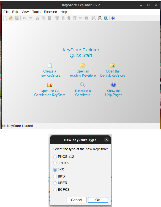Image resolution: width=161 pixels, height=207 pixels.
Task: Cancel the New KeyStore Type dialog
Action: [x=77, y=200]
